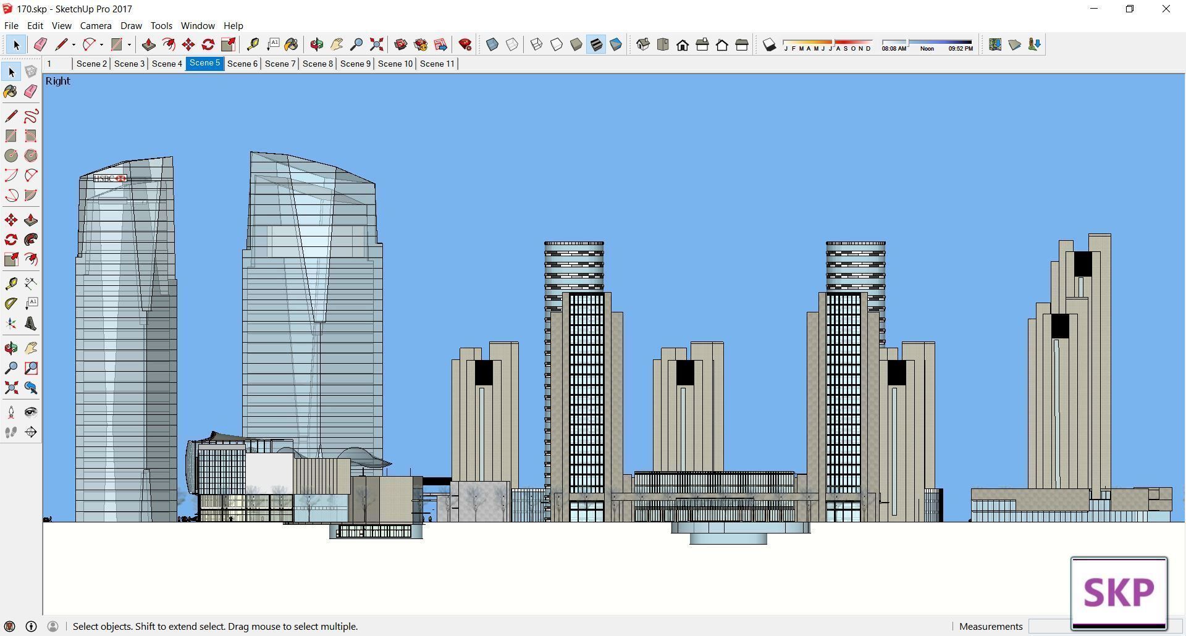Select the Tape Measure tool in top toolbar

pos(253,44)
